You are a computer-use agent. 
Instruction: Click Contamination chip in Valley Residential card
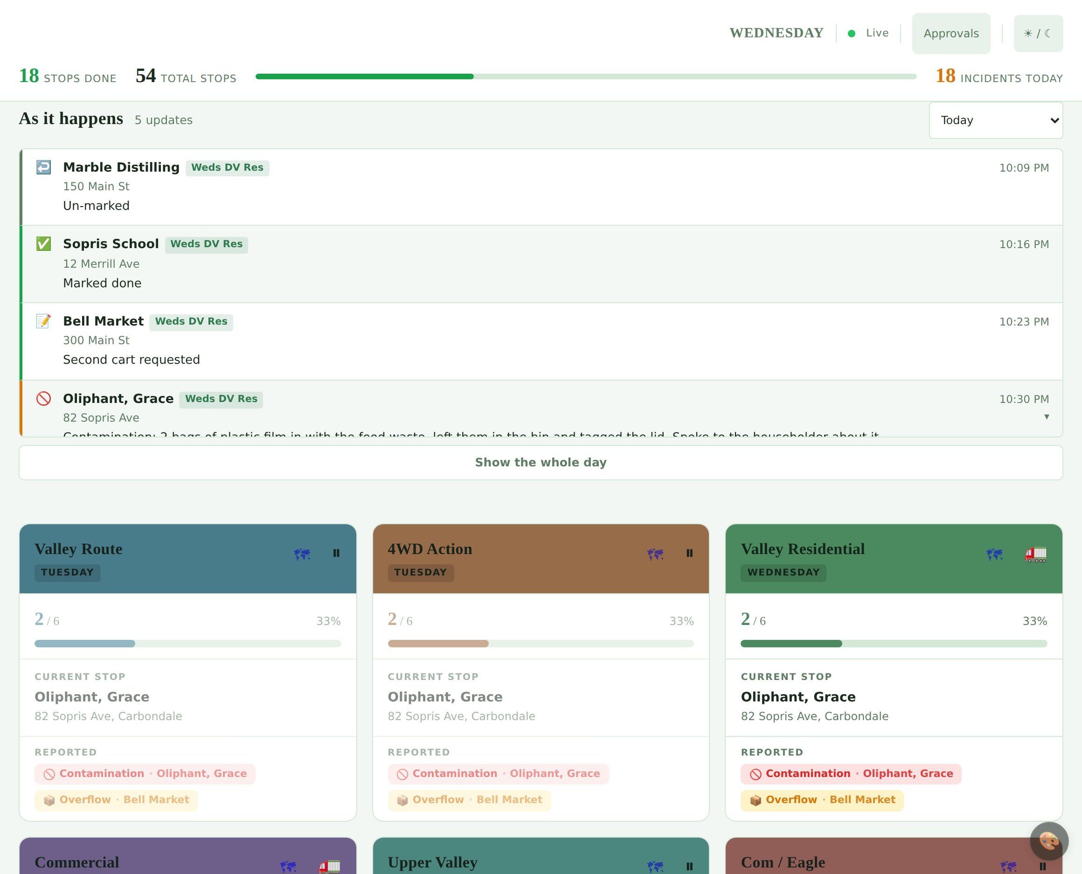[851, 774]
